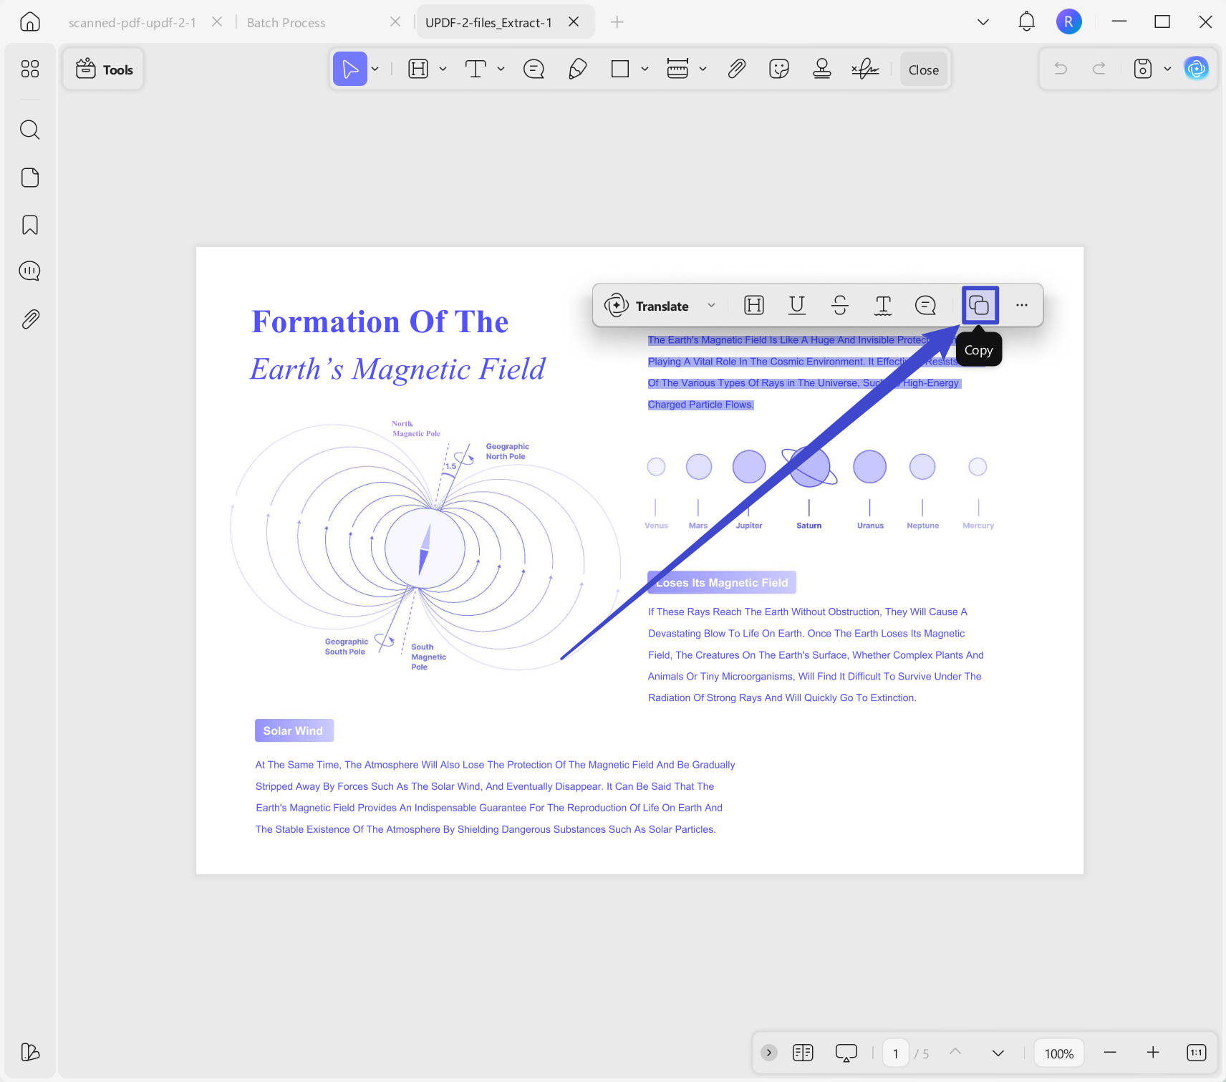Click the page number input field
The image size is (1226, 1082).
[x=896, y=1053]
